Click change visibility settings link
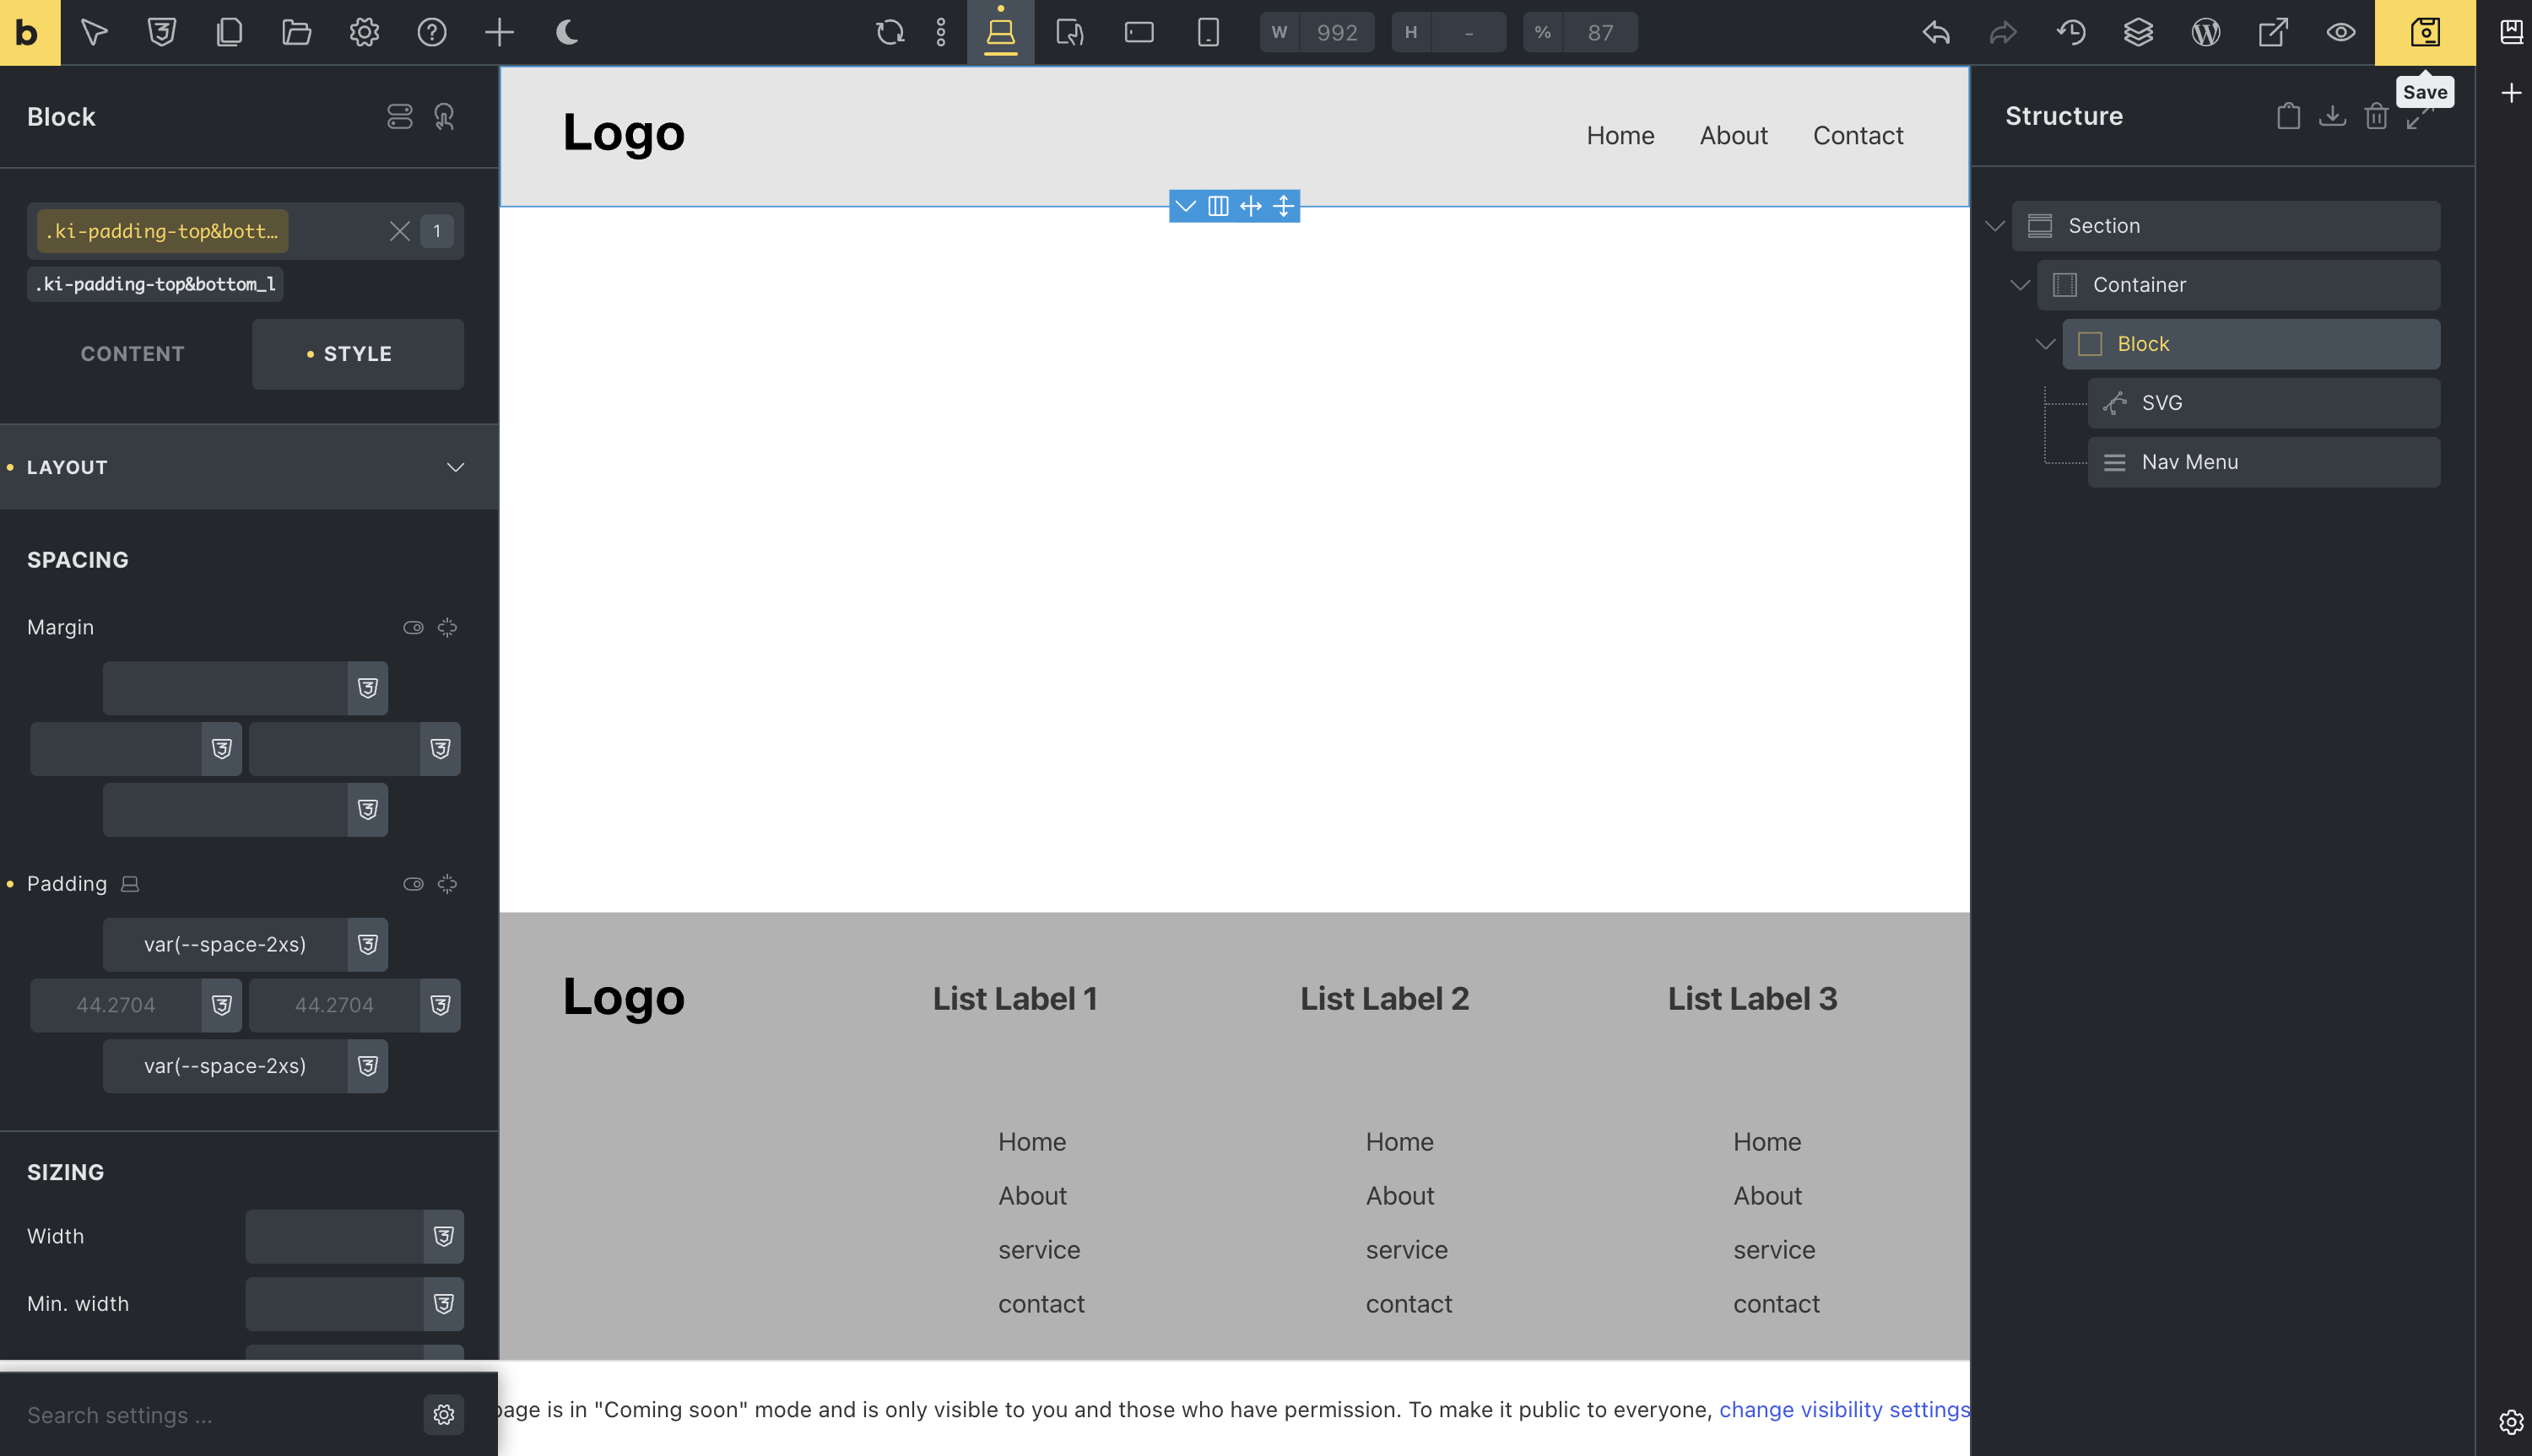This screenshot has width=2532, height=1456. point(1842,1409)
